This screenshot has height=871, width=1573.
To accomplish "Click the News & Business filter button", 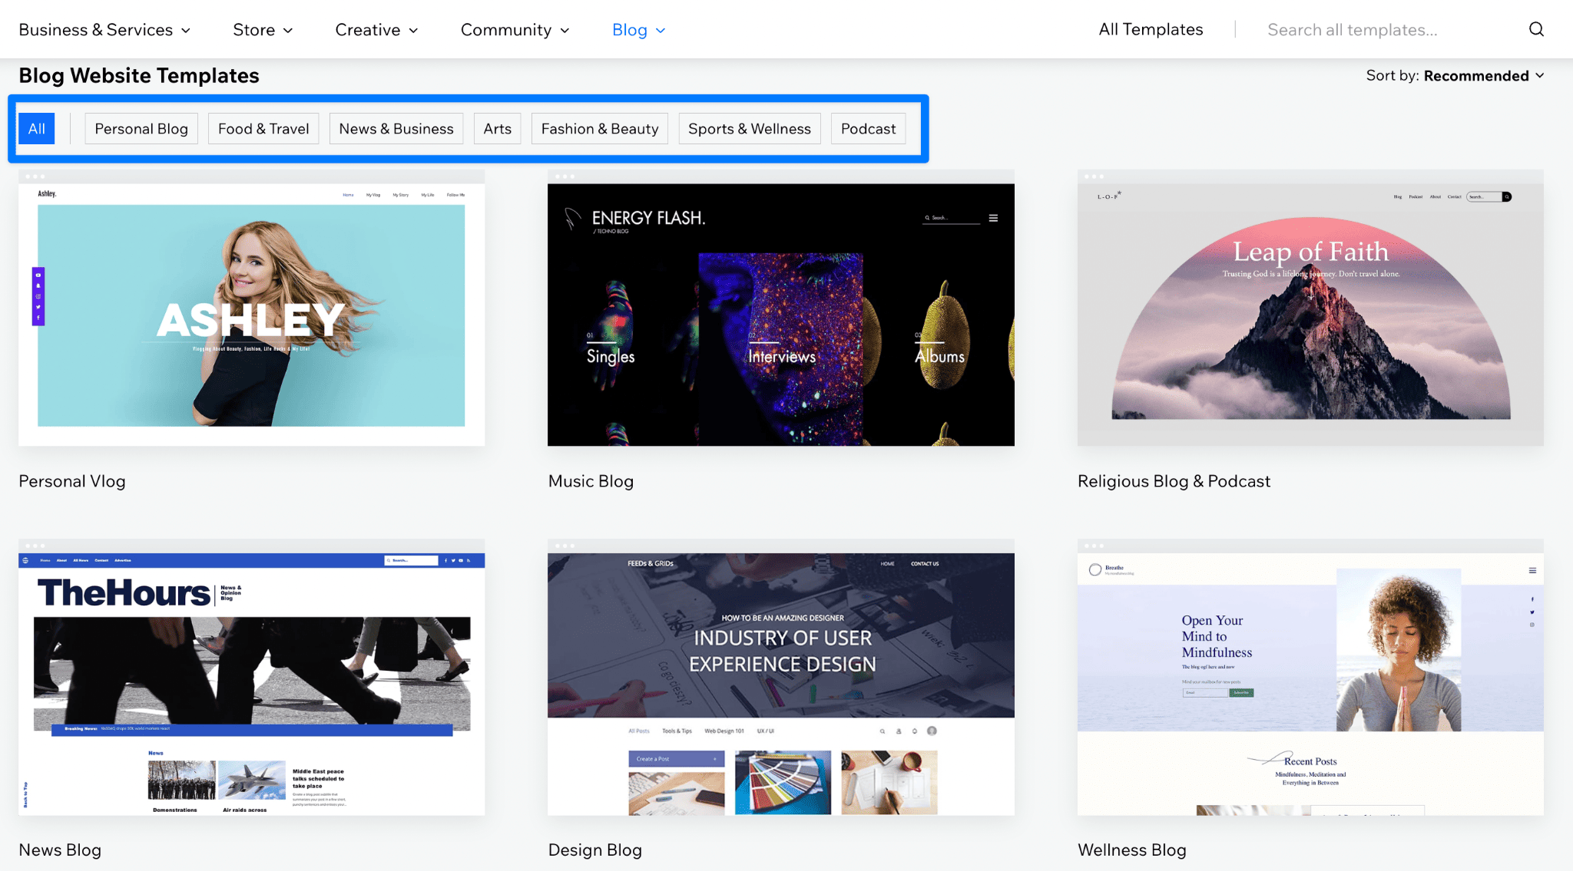I will point(396,129).
